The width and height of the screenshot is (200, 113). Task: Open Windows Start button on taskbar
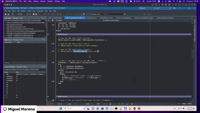61,109
